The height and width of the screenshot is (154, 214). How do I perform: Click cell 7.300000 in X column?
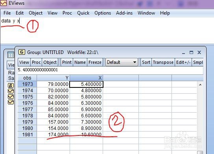87,122
